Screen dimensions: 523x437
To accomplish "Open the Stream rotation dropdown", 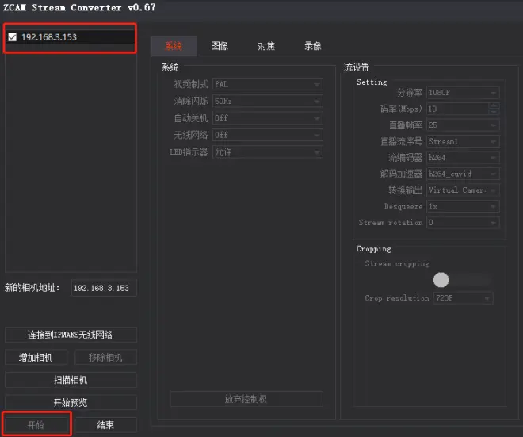I will pos(463,222).
